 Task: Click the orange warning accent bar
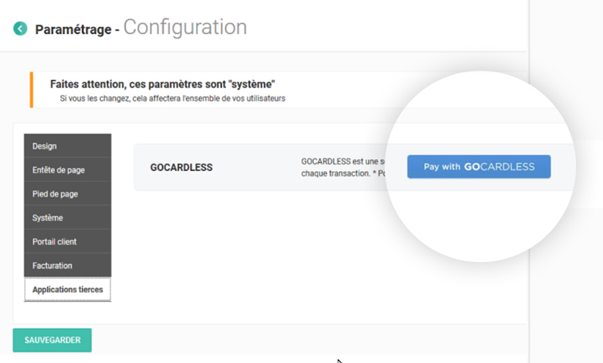click(31, 90)
